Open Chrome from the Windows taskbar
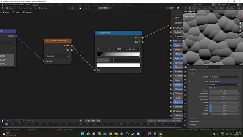 pos(110,134)
